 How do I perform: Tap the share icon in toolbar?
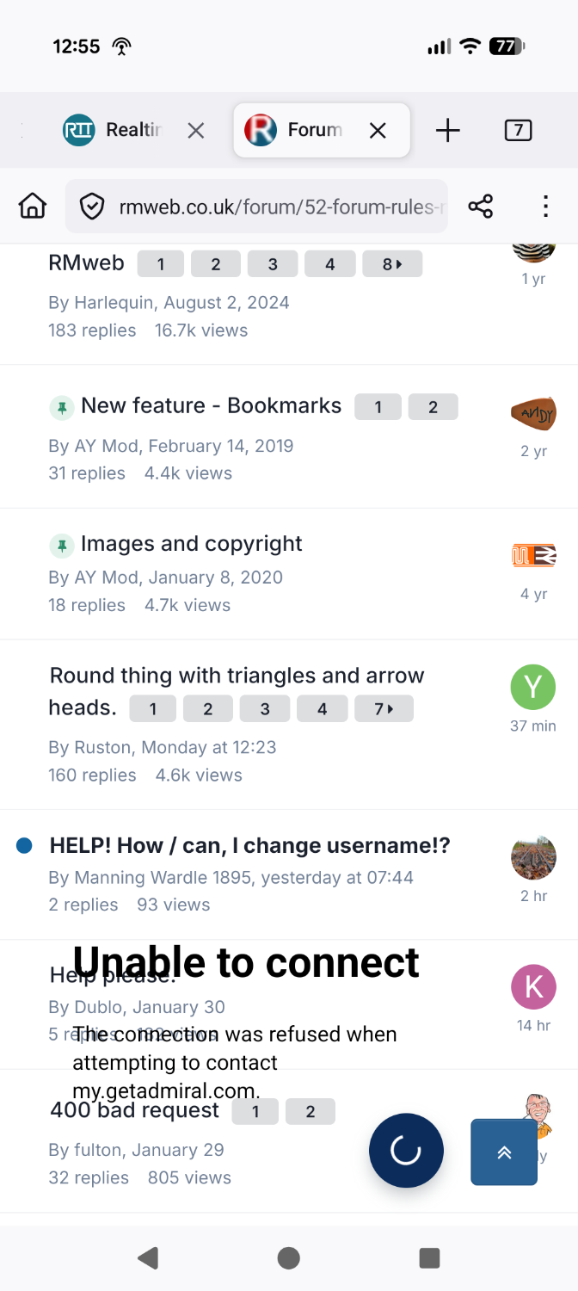coord(481,207)
